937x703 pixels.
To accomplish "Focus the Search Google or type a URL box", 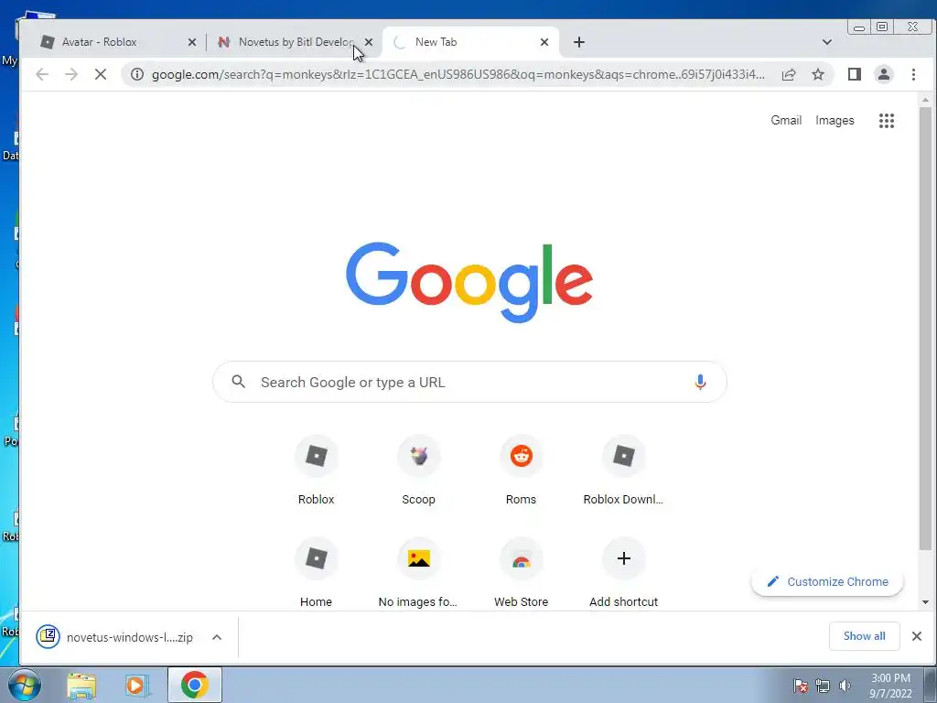I will 469,382.
